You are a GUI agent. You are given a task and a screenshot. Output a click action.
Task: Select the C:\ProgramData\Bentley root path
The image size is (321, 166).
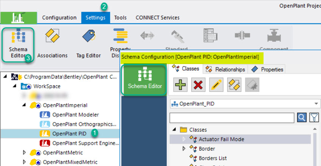click(70, 77)
